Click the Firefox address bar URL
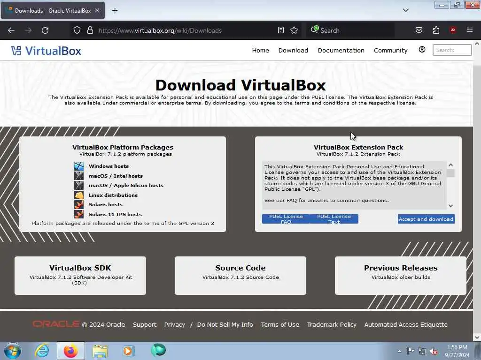 click(160, 30)
